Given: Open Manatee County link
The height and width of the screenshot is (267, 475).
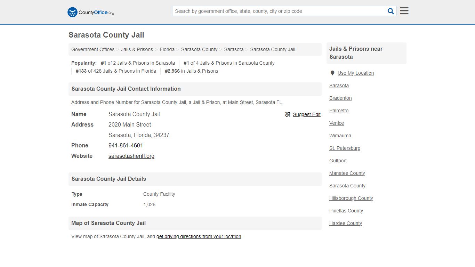Looking at the screenshot, I should 347,173.
